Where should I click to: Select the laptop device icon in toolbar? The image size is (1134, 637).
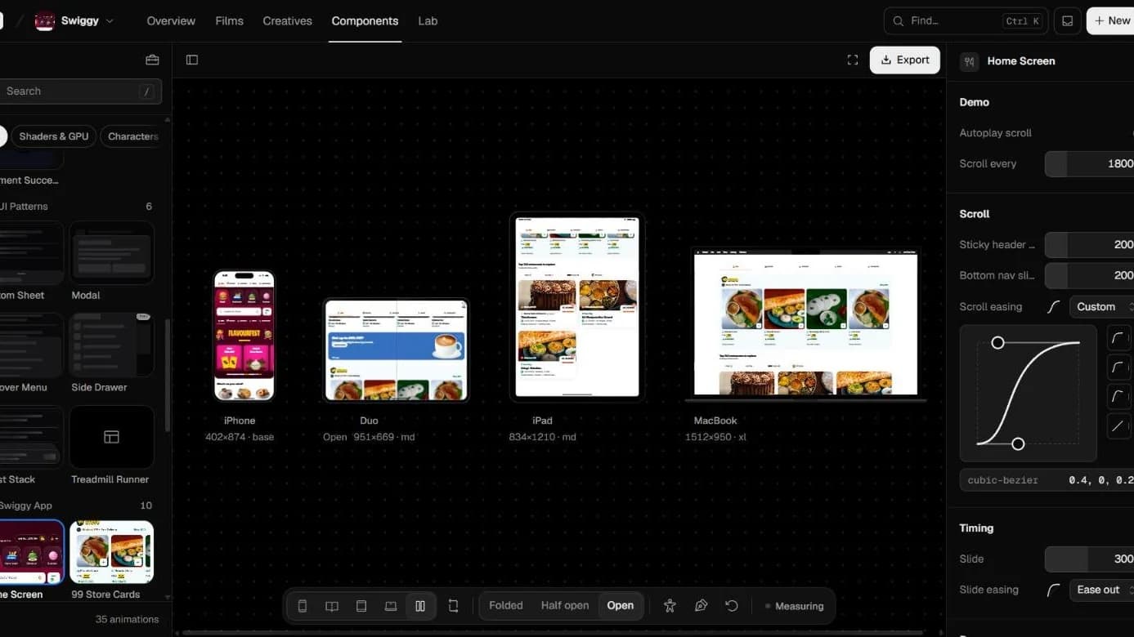(x=391, y=606)
